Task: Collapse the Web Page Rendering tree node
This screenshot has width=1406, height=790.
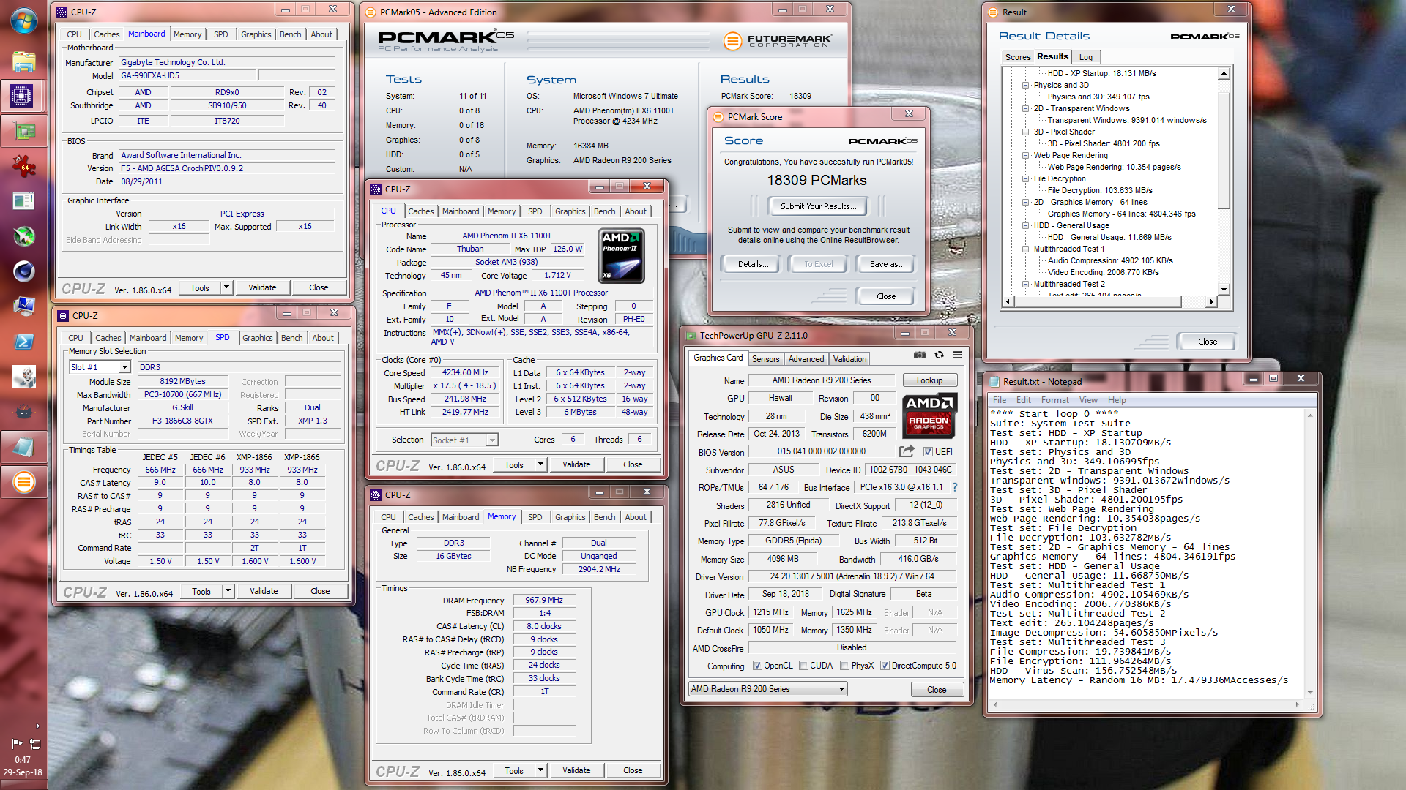Action: (x=1026, y=155)
